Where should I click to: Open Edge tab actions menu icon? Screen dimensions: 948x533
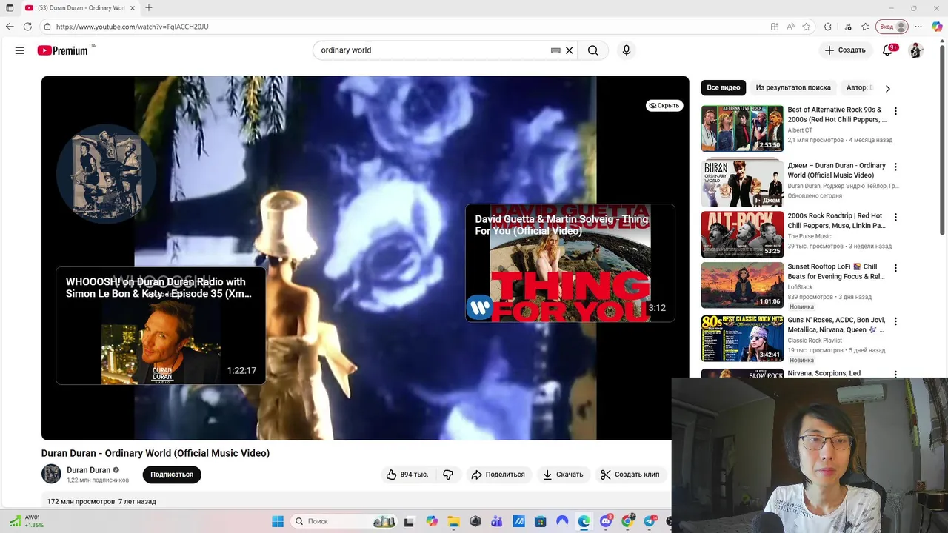[x=10, y=8]
